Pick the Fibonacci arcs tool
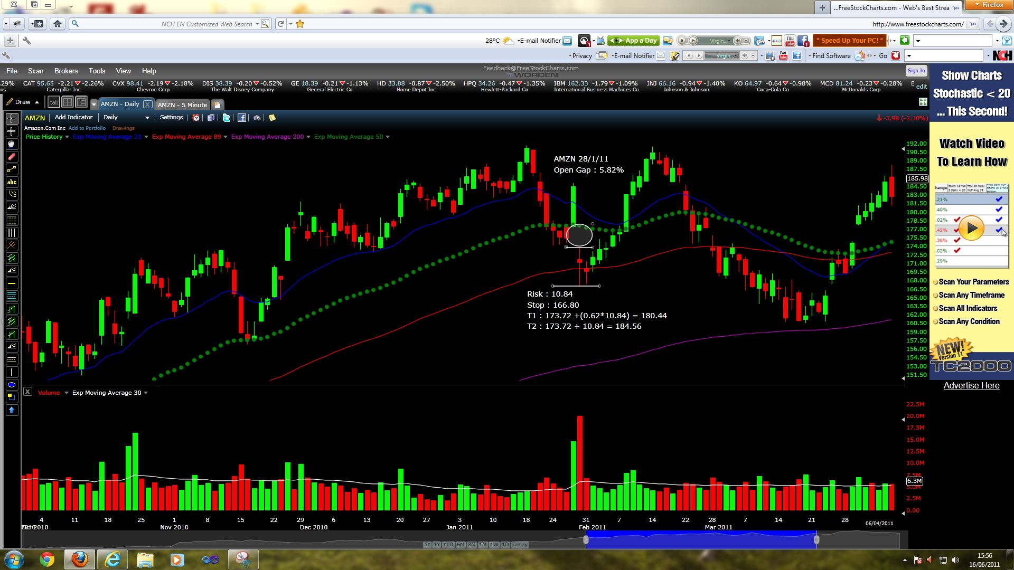1014x570 pixels. coord(12,195)
